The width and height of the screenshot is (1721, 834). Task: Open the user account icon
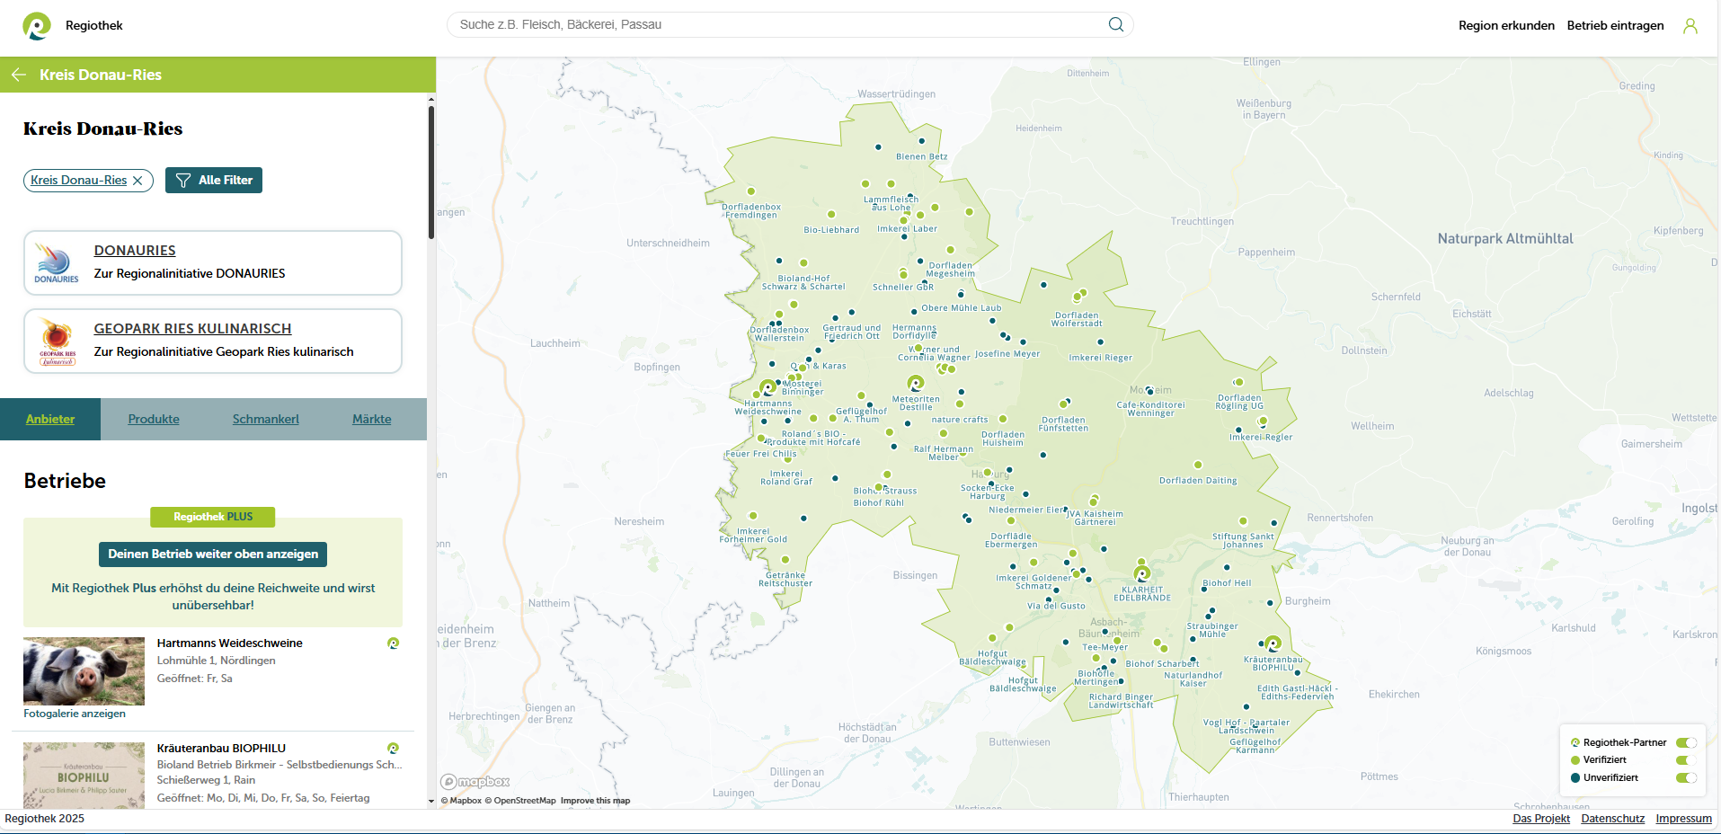pos(1690,26)
